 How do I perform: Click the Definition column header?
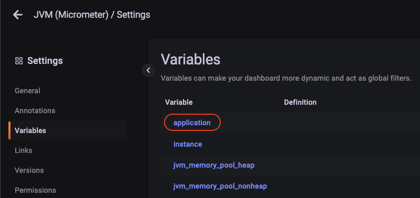[300, 102]
